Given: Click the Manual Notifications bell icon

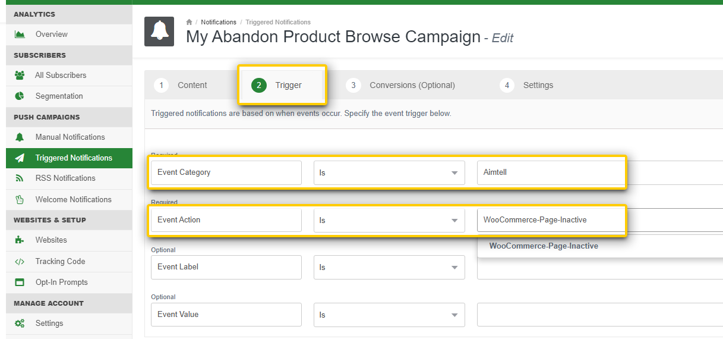Looking at the screenshot, I should tap(20, 137).
